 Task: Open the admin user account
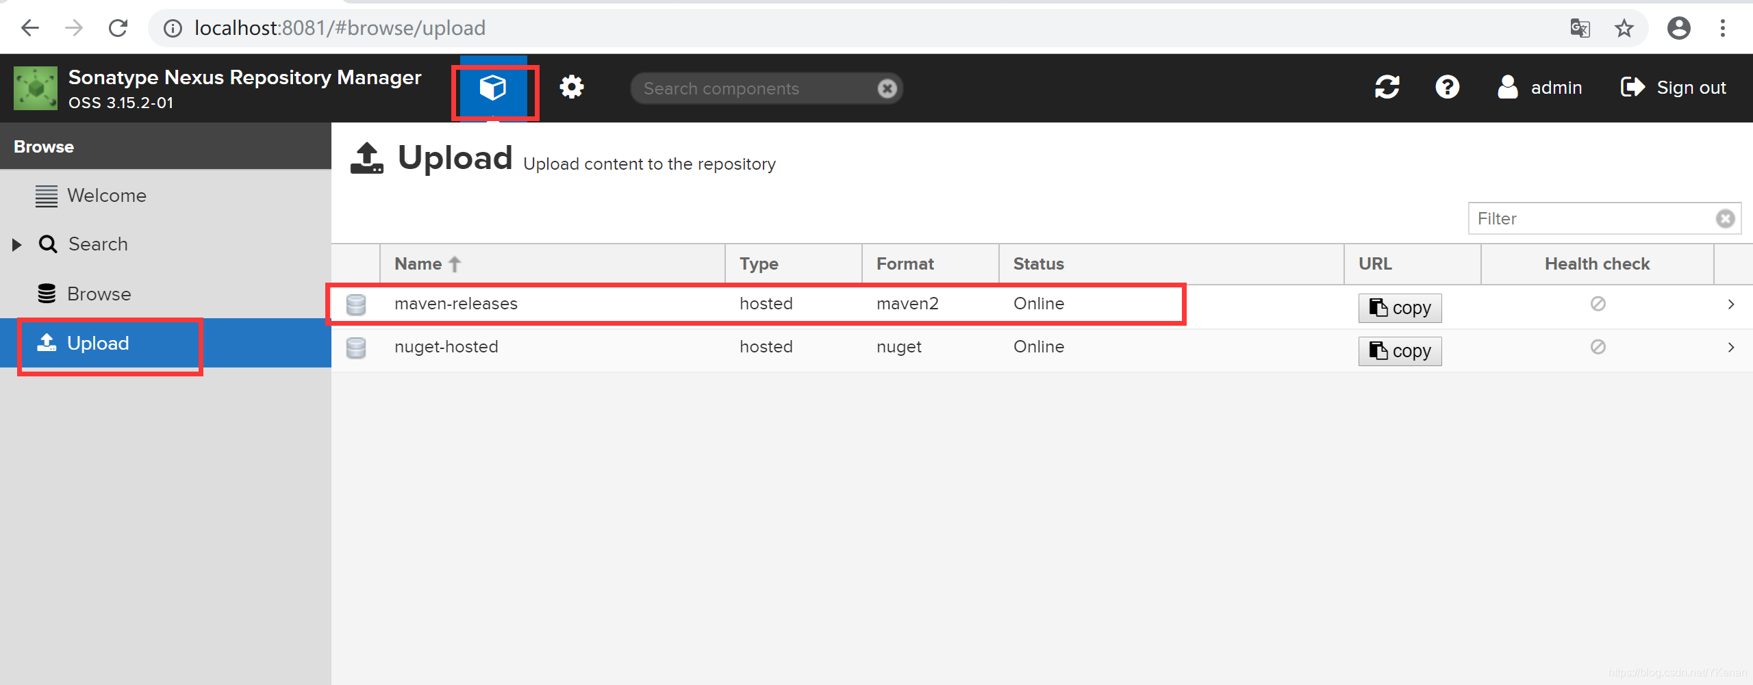pyautogui.click(x=1539, y=88)
